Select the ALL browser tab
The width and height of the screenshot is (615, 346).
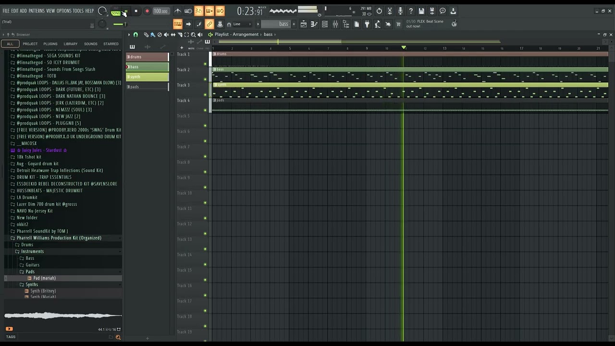(x=10, y=44)
